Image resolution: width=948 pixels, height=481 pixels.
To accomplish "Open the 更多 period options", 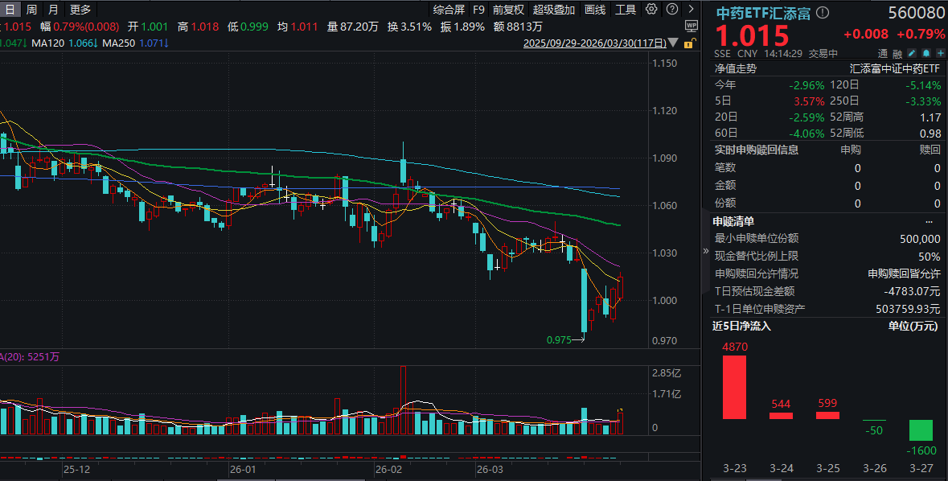I will click(80, 10).
